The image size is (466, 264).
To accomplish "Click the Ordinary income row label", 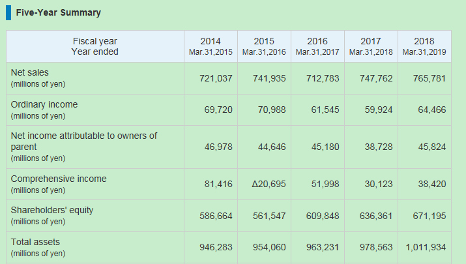I will [44, 104].
